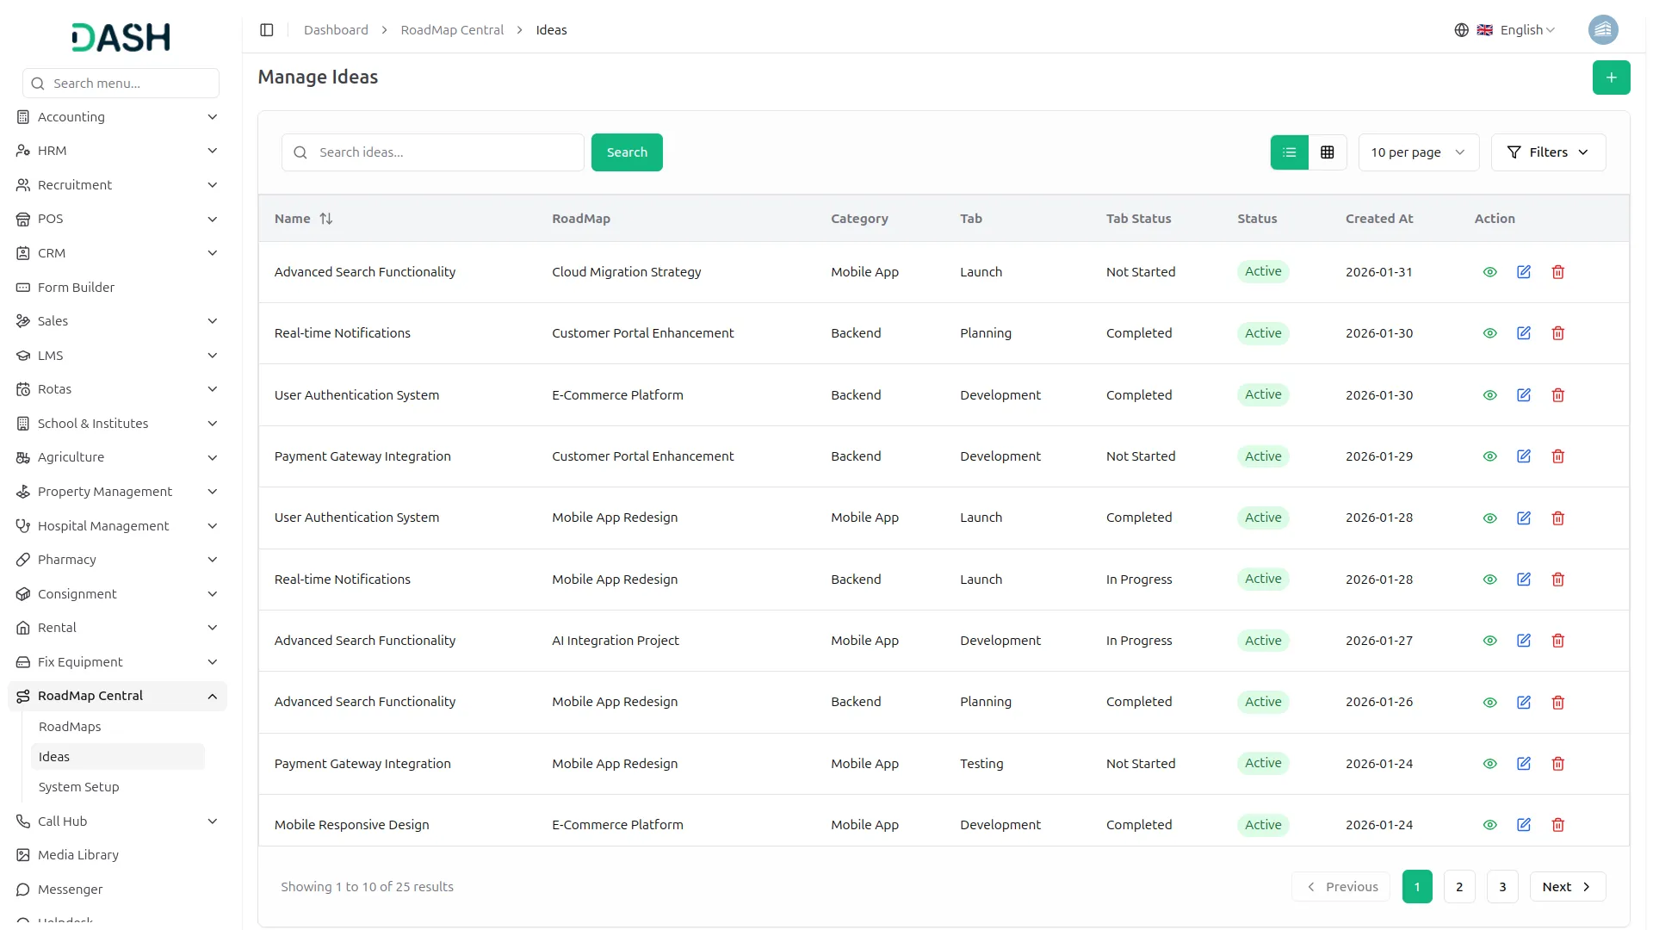Click the Name column sort toggle
Screen dimensions: 1653x930
326,218
